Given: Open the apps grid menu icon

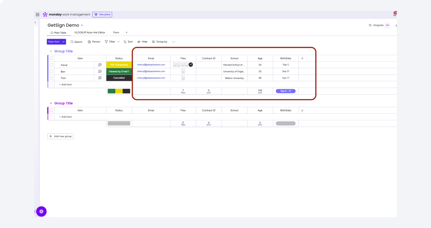Looking at the screenshot, I should (x=38, y=15).
